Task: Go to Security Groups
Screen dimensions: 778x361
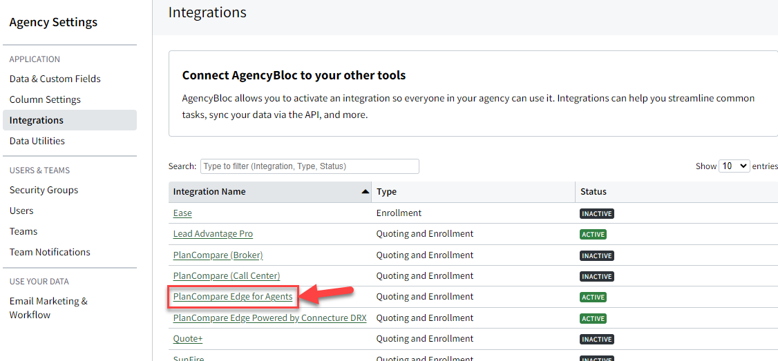Action: point(44,190)
